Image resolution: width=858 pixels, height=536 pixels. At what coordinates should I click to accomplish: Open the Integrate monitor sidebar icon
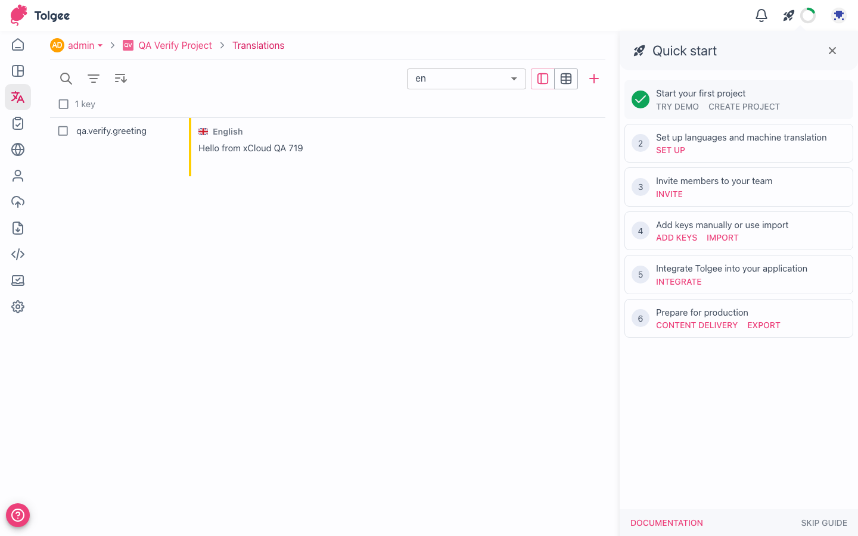coord(18,281)
